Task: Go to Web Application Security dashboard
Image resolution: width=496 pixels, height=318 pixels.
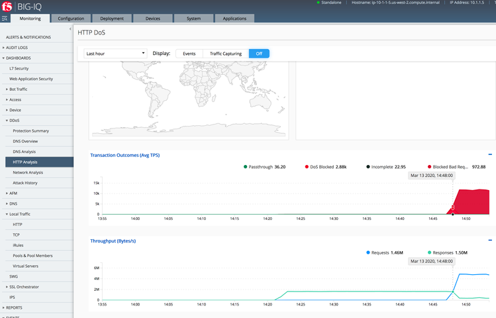Action: (x=31, y=79)
